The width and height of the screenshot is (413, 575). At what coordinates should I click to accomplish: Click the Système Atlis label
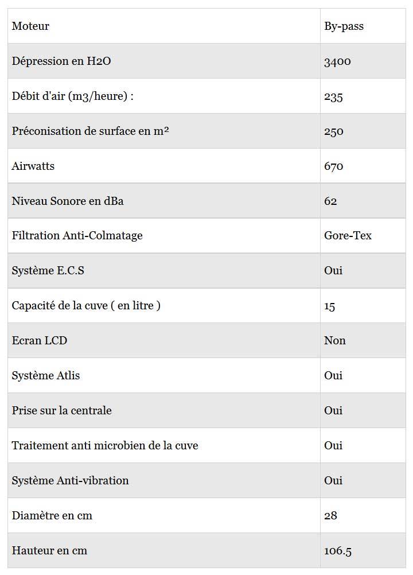click(x=46, y=375)
